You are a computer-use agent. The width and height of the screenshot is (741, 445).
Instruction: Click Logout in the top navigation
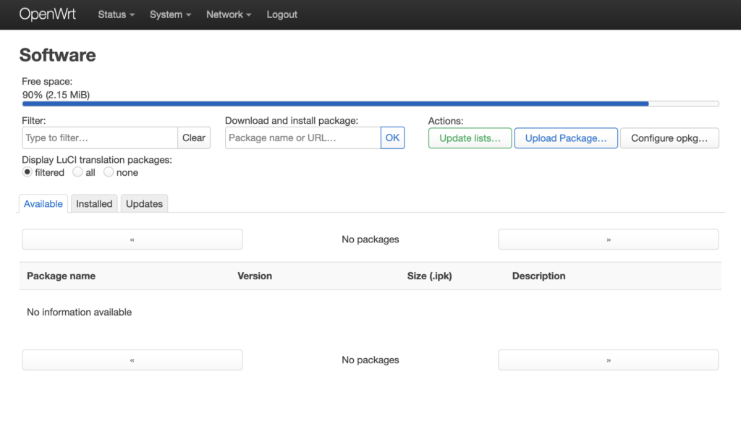(281, 14)
